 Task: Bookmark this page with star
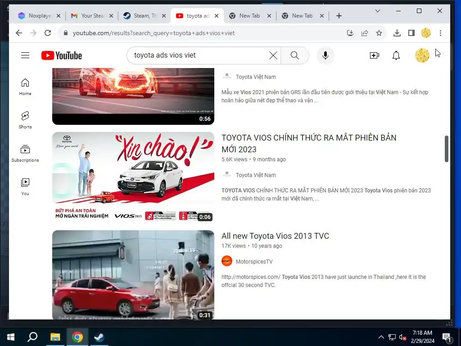(x=379, y=33)
